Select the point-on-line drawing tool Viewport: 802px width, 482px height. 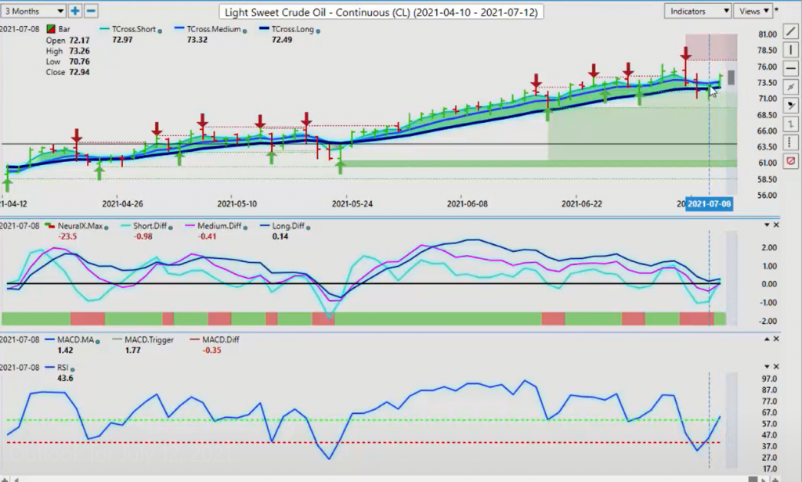click(791, 87)
